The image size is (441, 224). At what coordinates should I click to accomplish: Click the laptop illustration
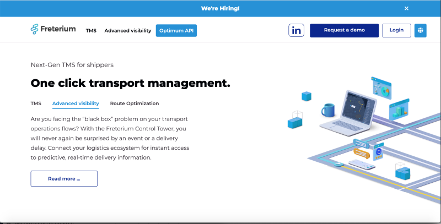click(x=349, y=113)
